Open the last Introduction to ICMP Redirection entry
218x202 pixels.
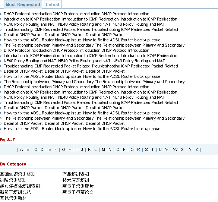(x=91, y=92)
